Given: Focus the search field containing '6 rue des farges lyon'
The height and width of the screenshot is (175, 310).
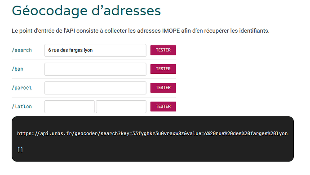Looking at the screenshot, I should coord(95,51).
